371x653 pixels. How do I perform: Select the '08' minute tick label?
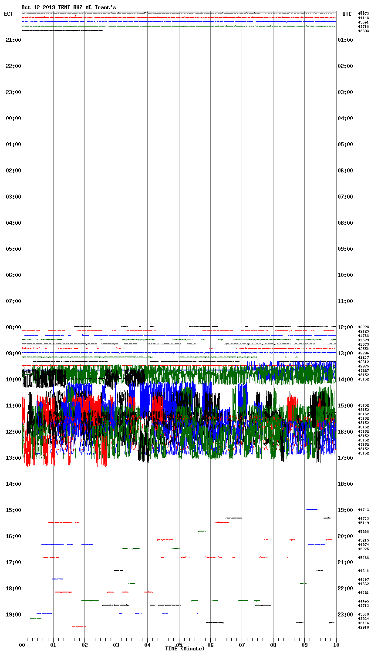[x=273, y=645]
